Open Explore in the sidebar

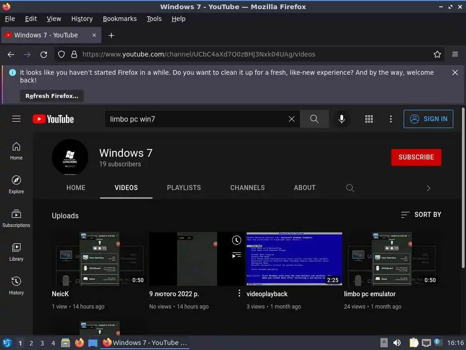click(x=16, y=185)
